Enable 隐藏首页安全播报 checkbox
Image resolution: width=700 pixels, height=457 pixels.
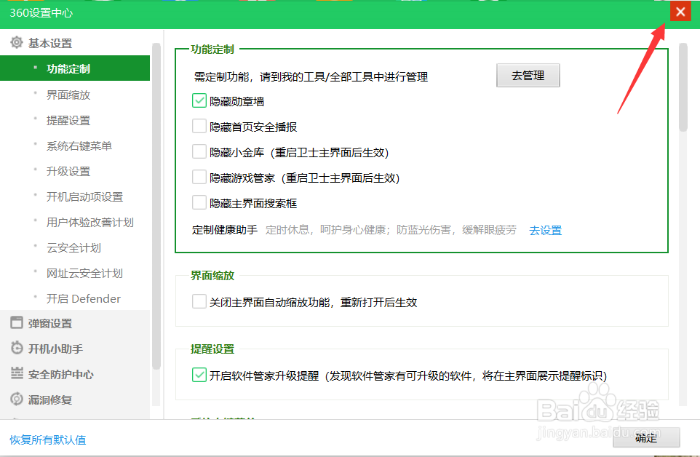click(x=199, y=127)
